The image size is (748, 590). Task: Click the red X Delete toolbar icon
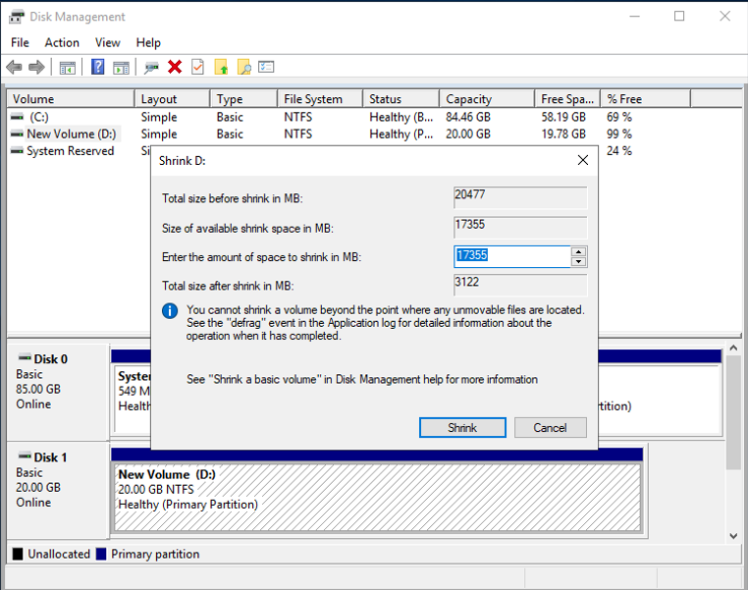coord(175,67)
